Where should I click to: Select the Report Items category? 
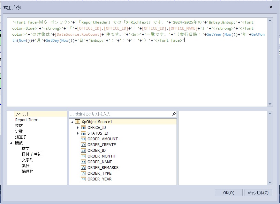click(27, 120)
